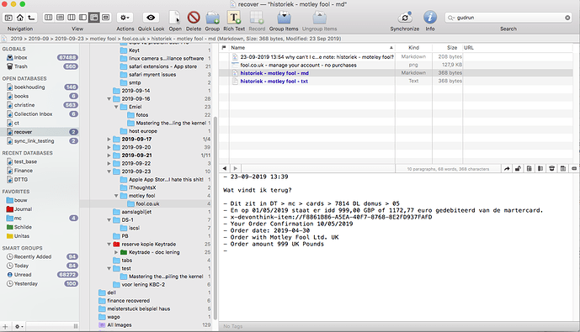This screenshot has width=580, height=332.
Task: Collapse the DS-1 group
Action: coord(109,220)
